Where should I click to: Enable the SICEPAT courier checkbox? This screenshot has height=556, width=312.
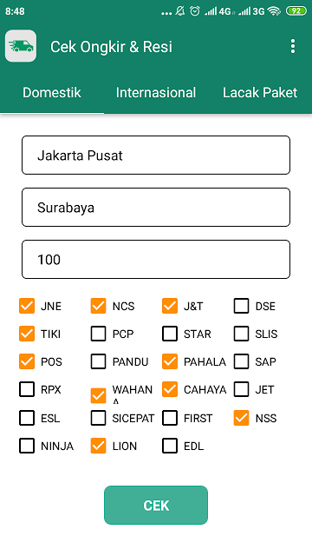[98, 418]
